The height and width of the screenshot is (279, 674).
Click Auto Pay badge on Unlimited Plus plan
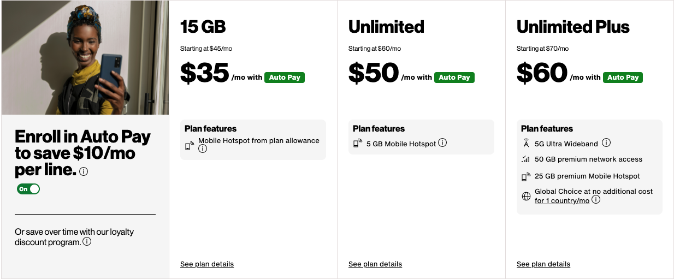[623, 78]
